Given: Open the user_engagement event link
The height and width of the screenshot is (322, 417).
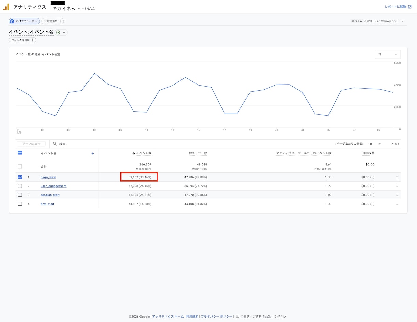Looking at the screenshot, I should [x=54, y=186].
